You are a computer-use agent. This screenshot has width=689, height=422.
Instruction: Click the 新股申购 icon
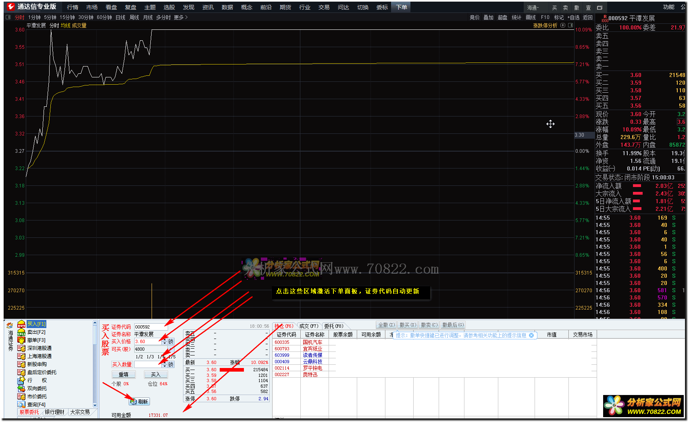click(x=21, y=364)
